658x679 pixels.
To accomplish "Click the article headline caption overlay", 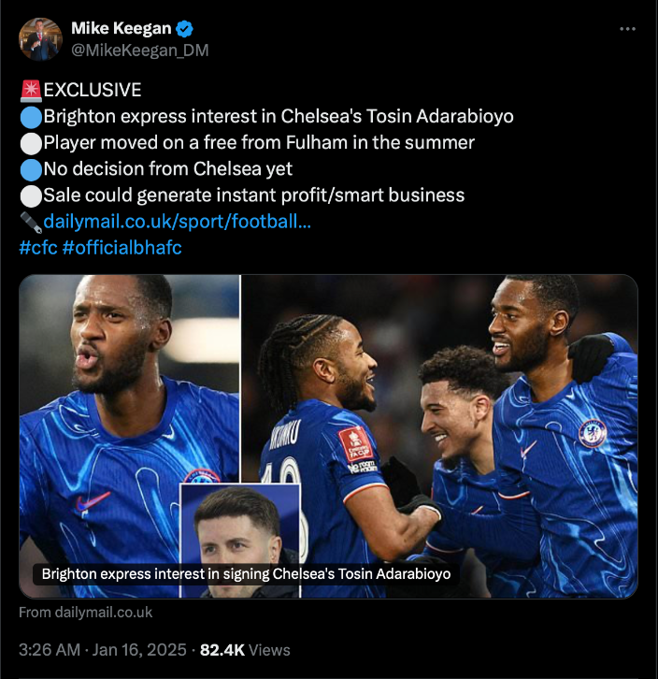I will click(246, 573).
